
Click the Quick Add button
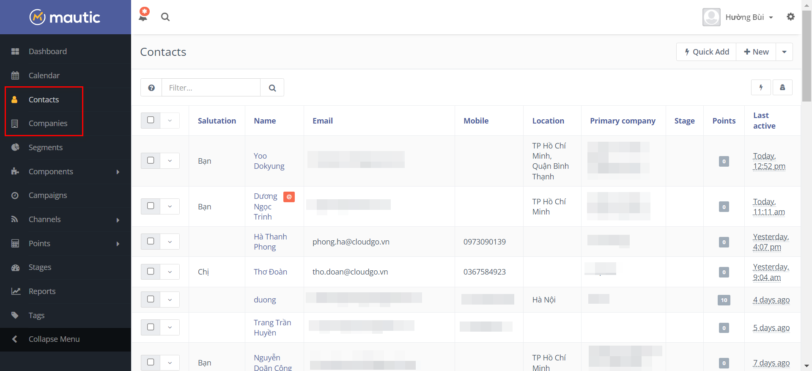pos(706,52)
